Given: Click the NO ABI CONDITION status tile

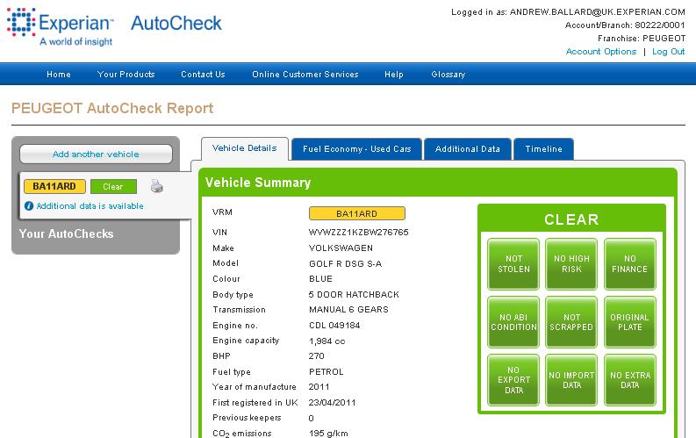Looking at the screenshot, I should 513,322.
